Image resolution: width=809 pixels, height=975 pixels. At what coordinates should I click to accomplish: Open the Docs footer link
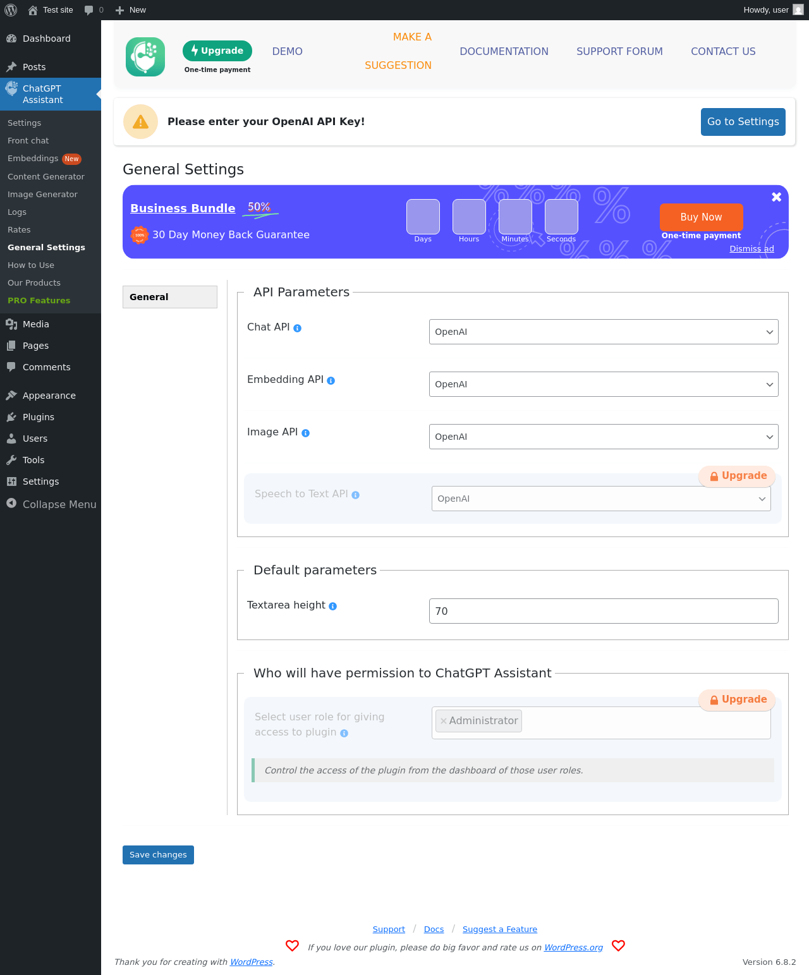434,930
